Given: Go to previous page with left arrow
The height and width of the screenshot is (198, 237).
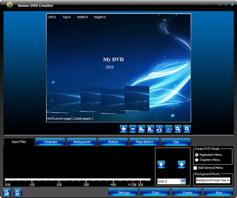Looking at the screenshot, I should tap(161, 164).
